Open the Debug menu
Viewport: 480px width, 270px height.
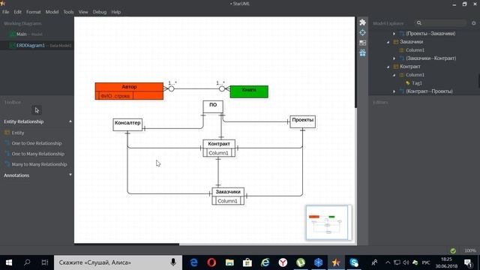tap(100, 12)
